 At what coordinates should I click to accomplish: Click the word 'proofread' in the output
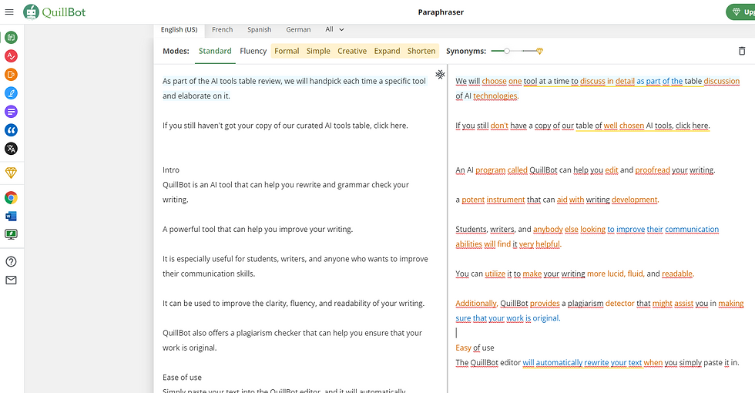click(x=653, y=170)
